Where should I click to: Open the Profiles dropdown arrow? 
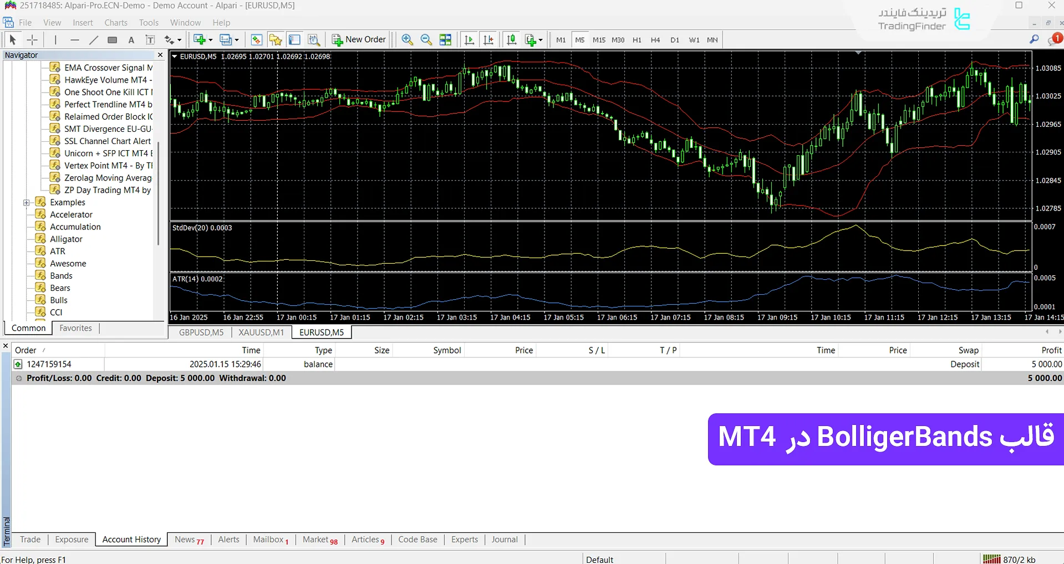pyautogui.click(x=237, y=40)
